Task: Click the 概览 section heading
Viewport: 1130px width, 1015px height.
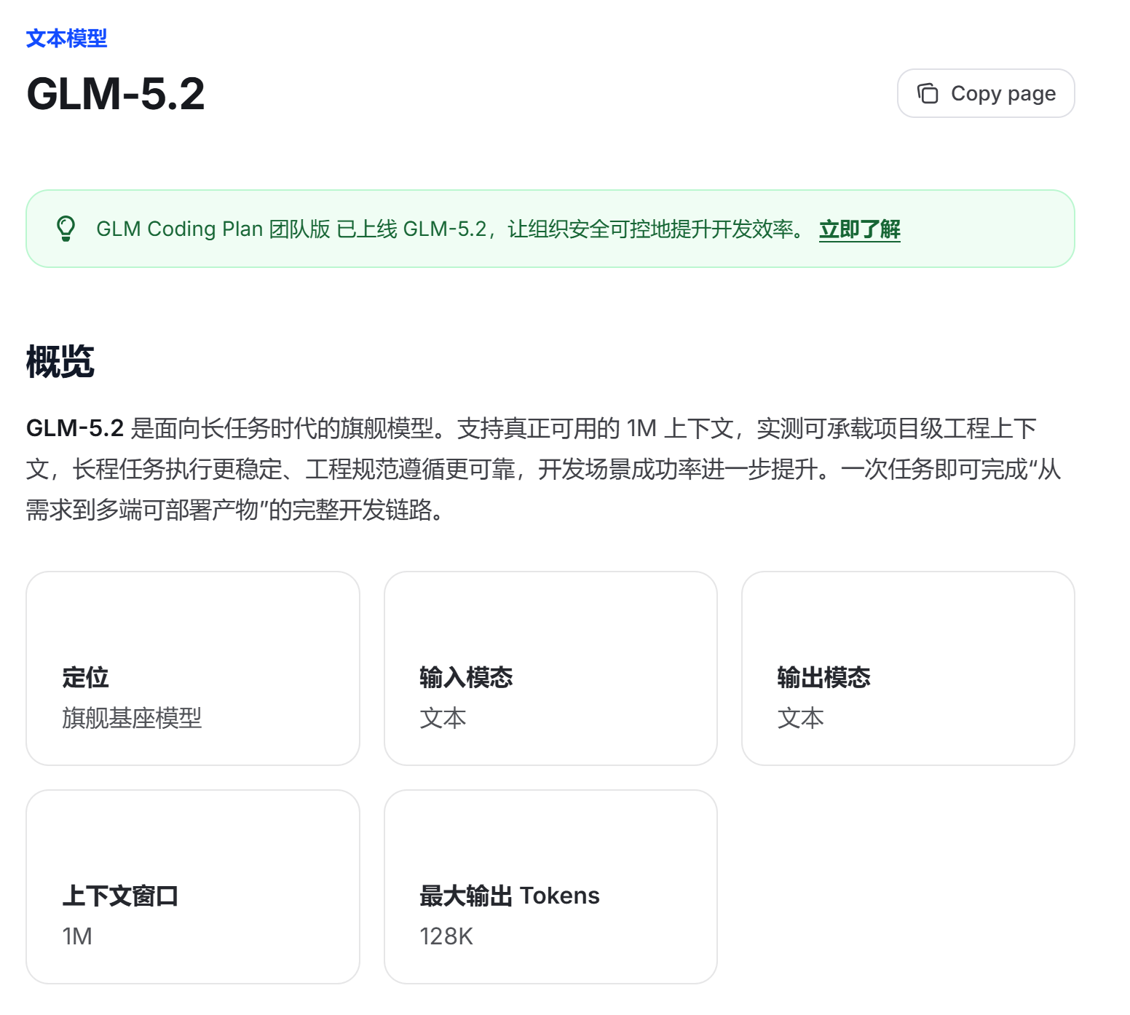Action: [60, 361]
